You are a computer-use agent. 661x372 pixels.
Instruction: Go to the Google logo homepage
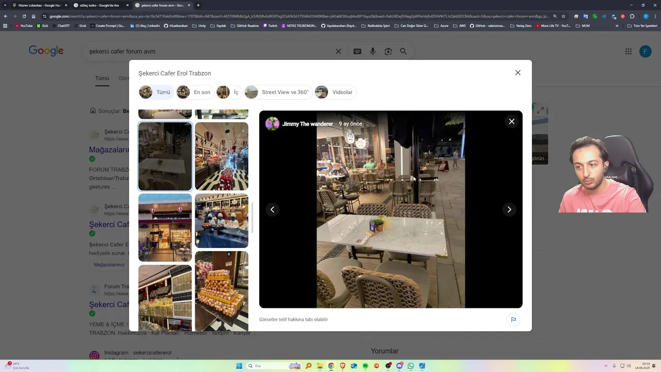pos(46,51)
